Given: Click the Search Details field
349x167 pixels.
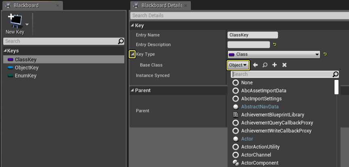Looking at the screenshot, I should coord(240,16).
